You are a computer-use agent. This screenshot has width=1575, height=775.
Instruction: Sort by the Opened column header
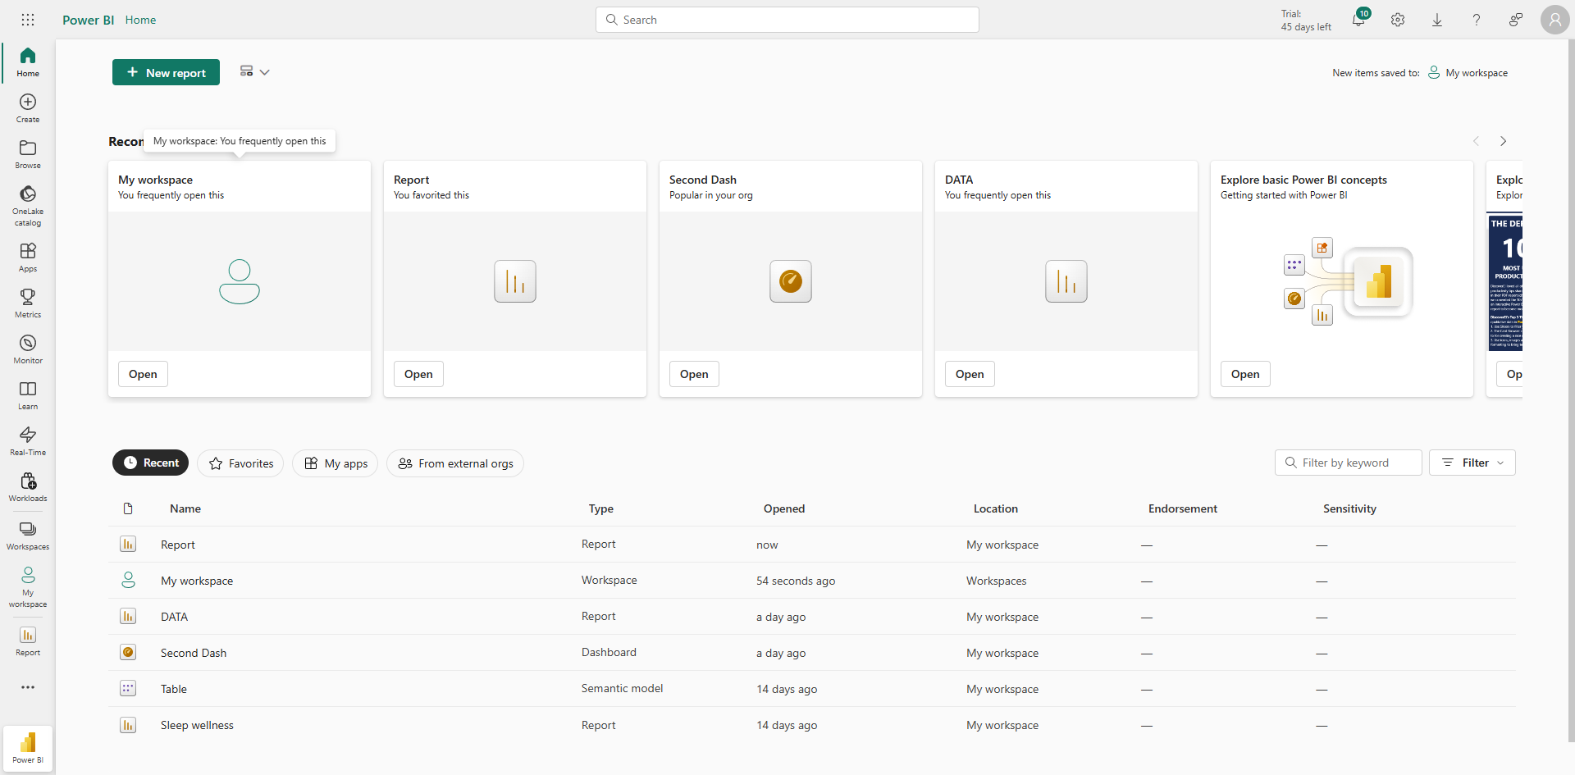tap(784, 508)
